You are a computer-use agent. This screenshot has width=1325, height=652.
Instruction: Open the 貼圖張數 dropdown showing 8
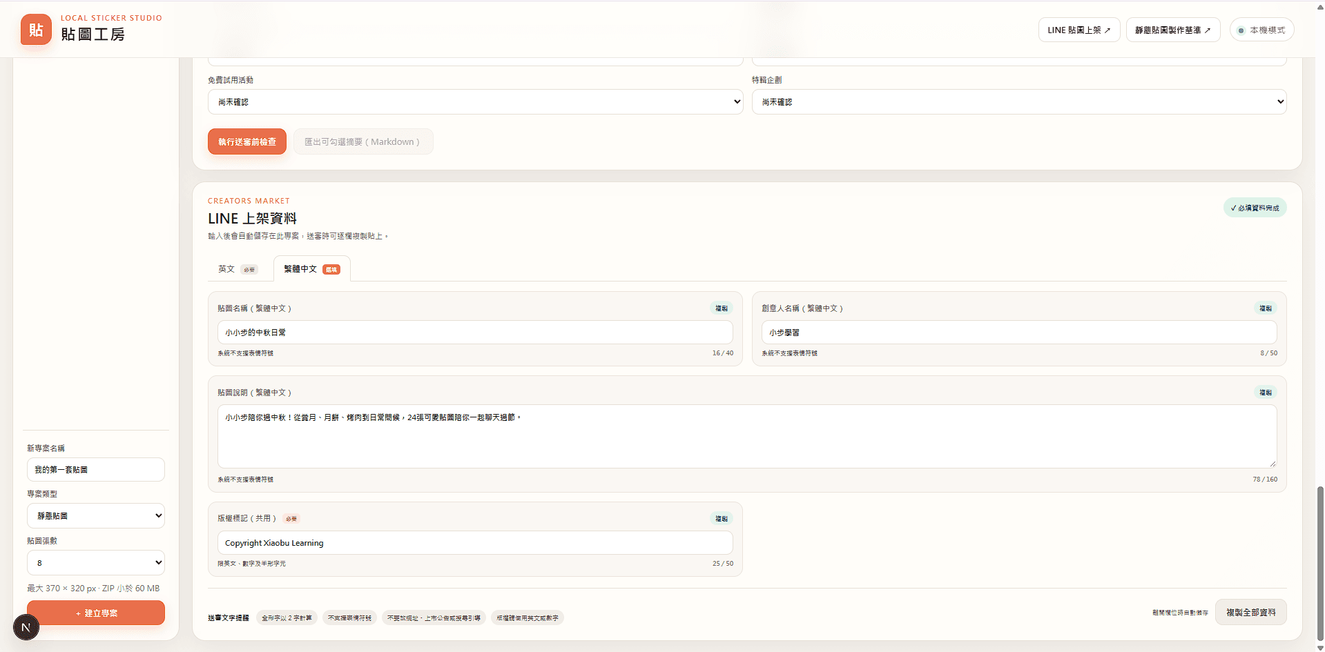(x=96, y=563)
